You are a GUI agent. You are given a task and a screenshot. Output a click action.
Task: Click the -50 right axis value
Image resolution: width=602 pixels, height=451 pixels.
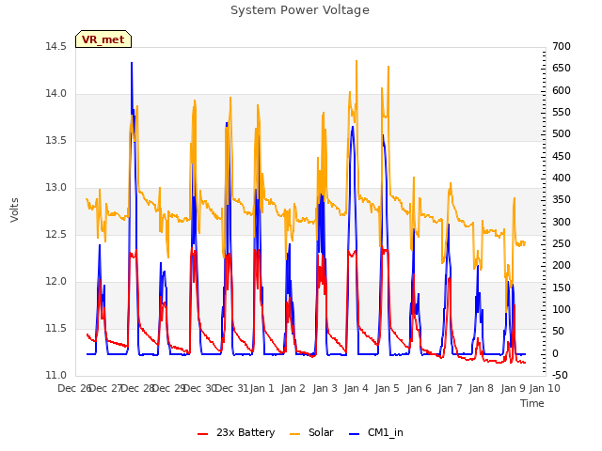pyautogui.click(x=560, y=376)
